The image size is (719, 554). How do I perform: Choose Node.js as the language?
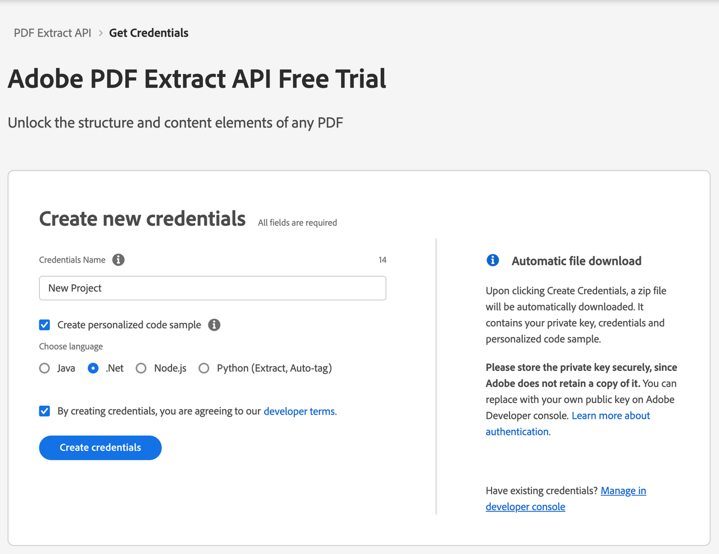click(142, 368)
